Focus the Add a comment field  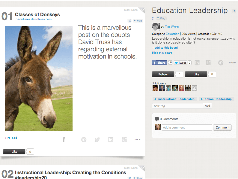187,127
